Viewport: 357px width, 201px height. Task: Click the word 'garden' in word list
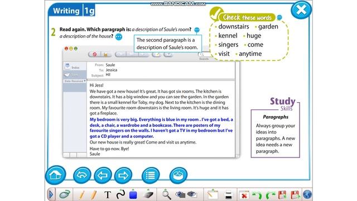point(268,26)
